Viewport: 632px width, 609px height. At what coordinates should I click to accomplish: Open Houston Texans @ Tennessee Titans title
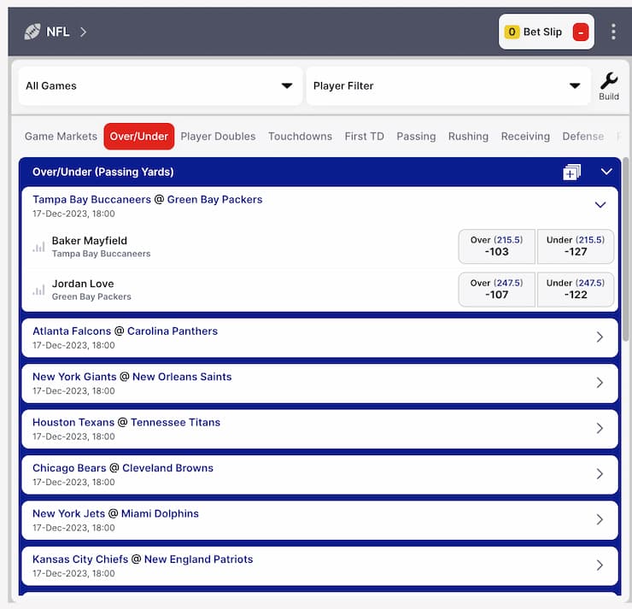point(126,423)
